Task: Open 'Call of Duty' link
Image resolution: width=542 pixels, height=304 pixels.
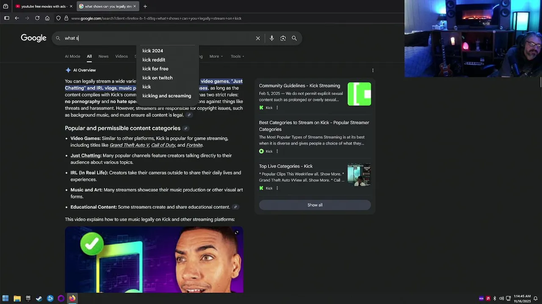Action: pos(163,145)
